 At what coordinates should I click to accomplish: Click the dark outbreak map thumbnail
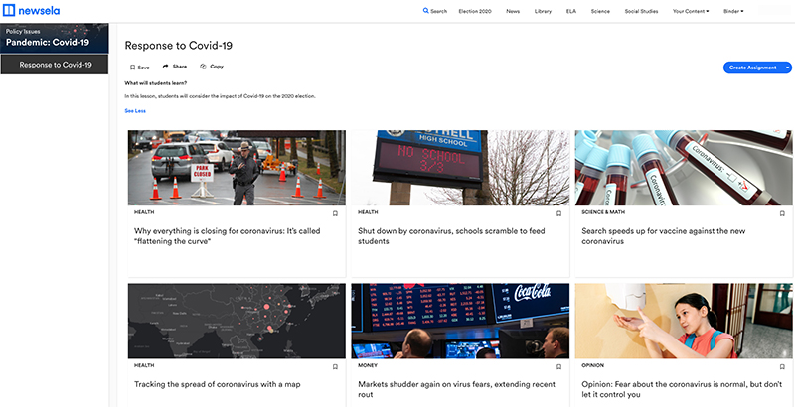(237, 321)
